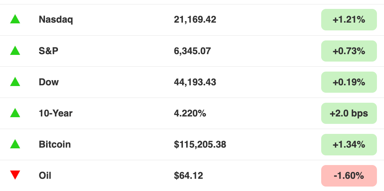
Task: Click the green up arrow beside 10-Year
Action: 15,113
